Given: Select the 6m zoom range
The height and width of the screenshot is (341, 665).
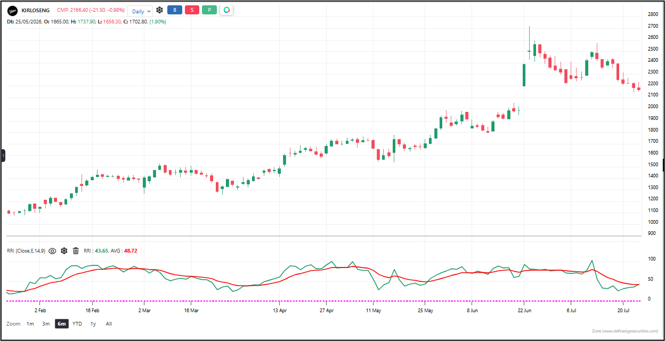Looking at the screenshot, I should click(x=62, y=323).
